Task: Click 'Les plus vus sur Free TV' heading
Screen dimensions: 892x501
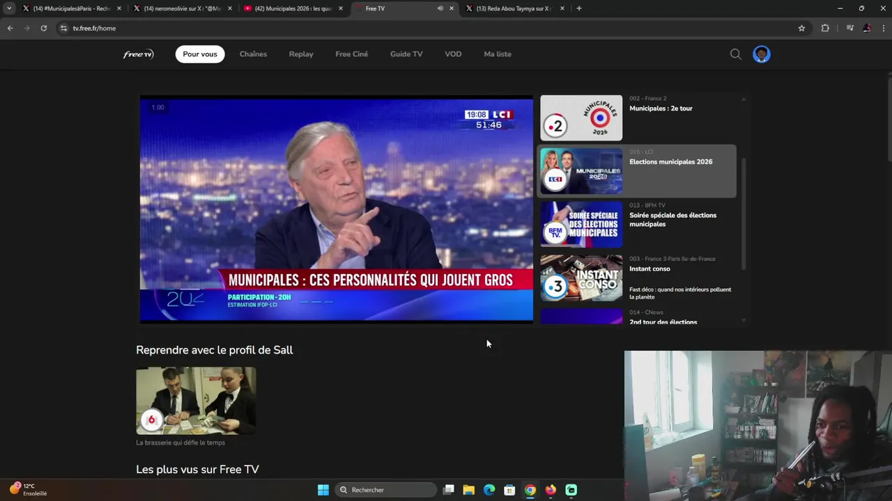Action: click(197, 470)
